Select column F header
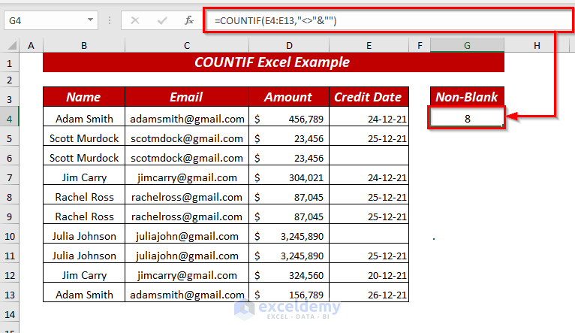The height and width of the screenshot is (333, 575). (420, 46)
